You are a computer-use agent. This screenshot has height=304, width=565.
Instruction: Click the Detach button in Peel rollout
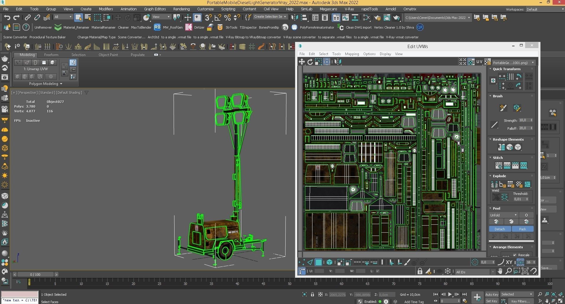pos(500,229)
